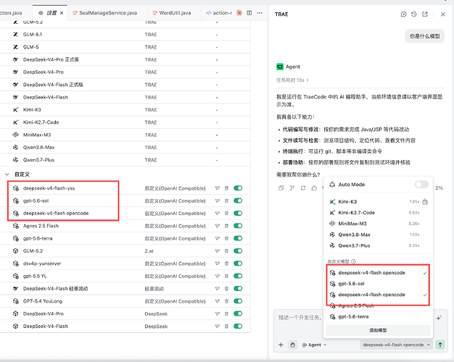Choose Qwen3.8-Max in the model dropdown
The height and width of the screenshot is (362, 454).
(378, 235)
